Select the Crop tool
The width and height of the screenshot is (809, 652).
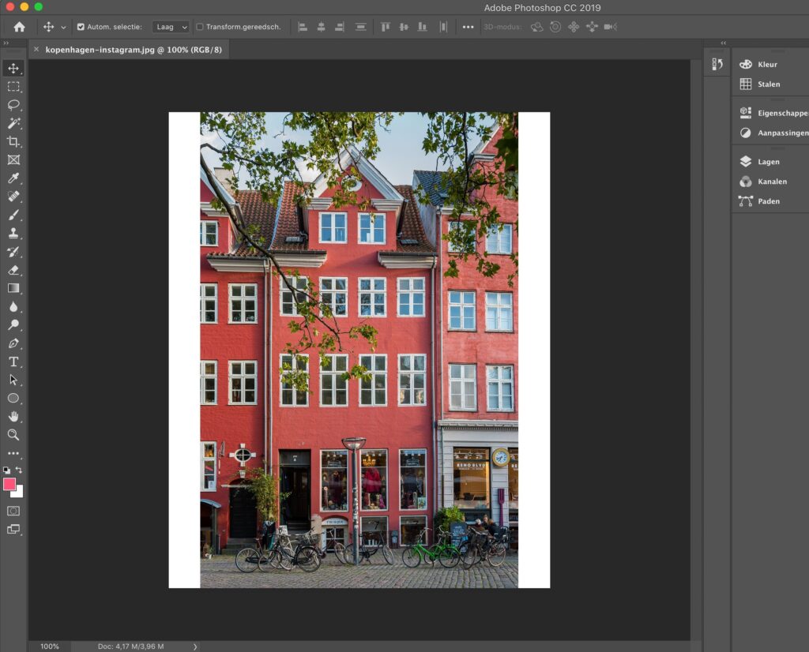[x=13, y=141]
